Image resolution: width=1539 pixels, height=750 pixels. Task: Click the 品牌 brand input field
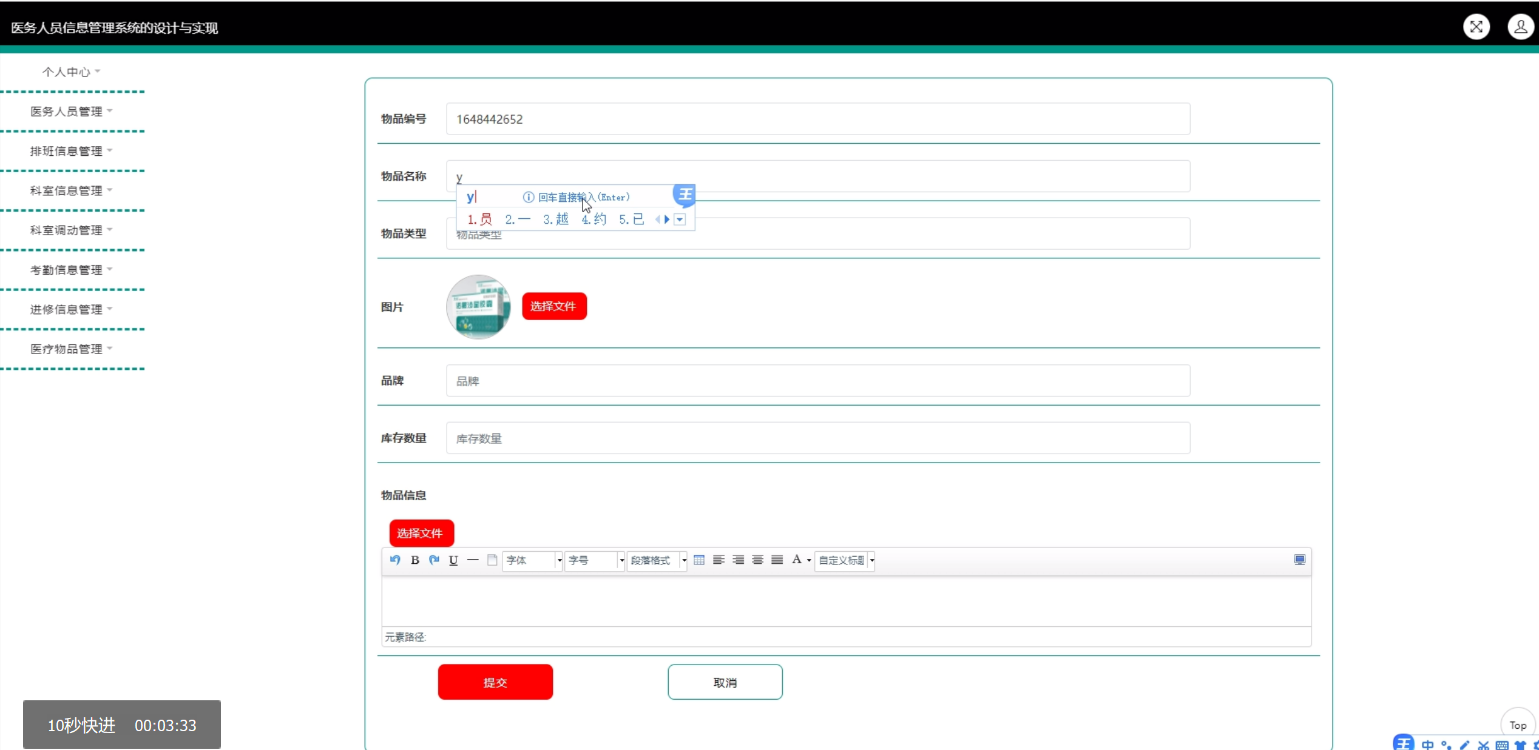817,381
